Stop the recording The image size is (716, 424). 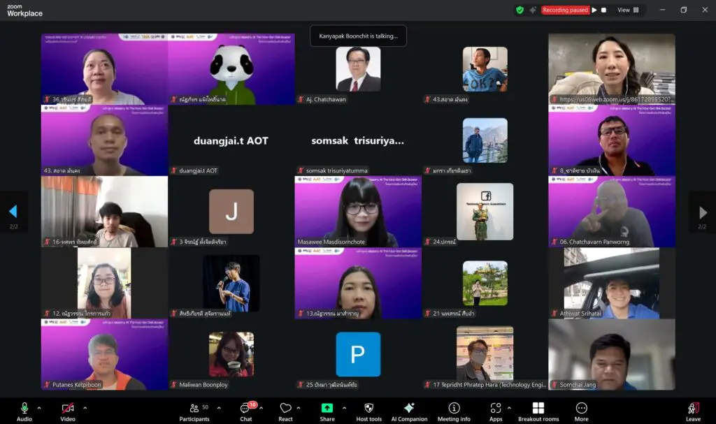coord(605,10)
